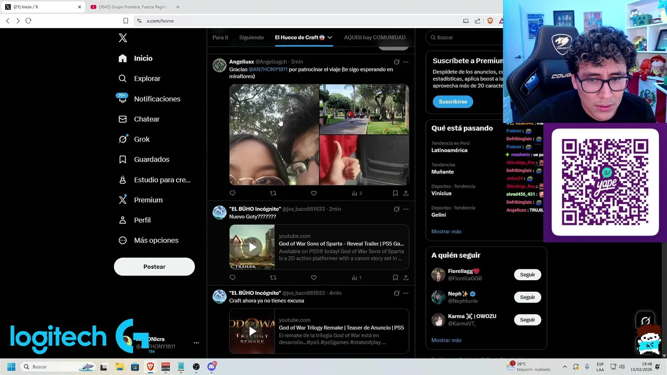Open the park path photo

[364, 109]
